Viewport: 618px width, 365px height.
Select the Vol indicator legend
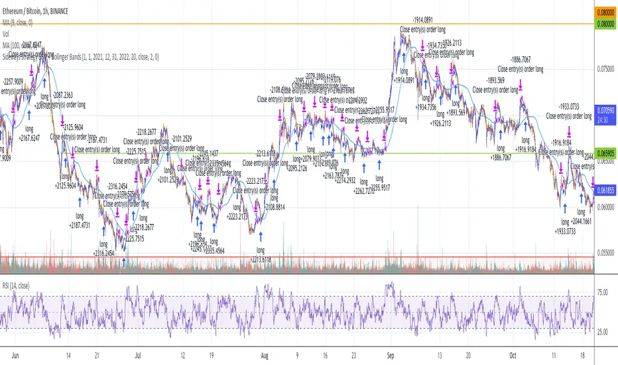coord(5,34)
